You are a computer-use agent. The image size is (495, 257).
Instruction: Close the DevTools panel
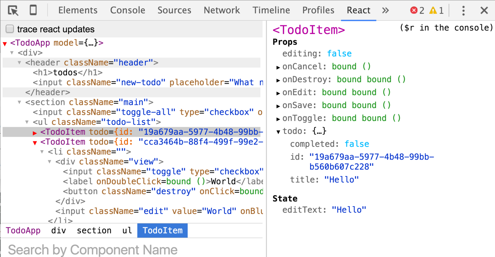[484, 11]
